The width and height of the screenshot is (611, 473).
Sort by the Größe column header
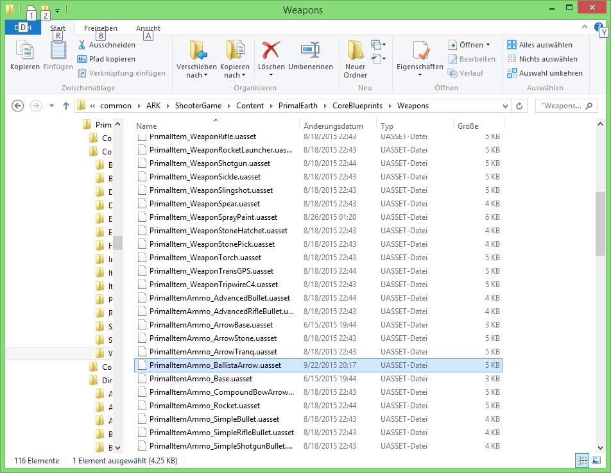click(x=479, y=126)
